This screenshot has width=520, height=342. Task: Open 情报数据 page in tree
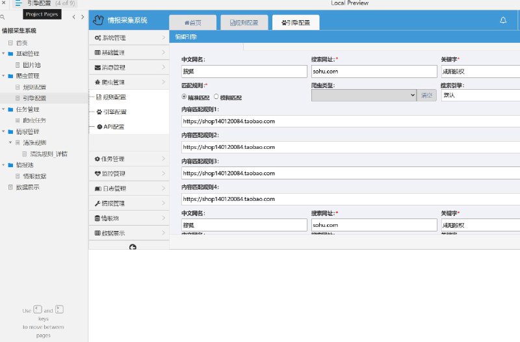click(x=34, y=176)
